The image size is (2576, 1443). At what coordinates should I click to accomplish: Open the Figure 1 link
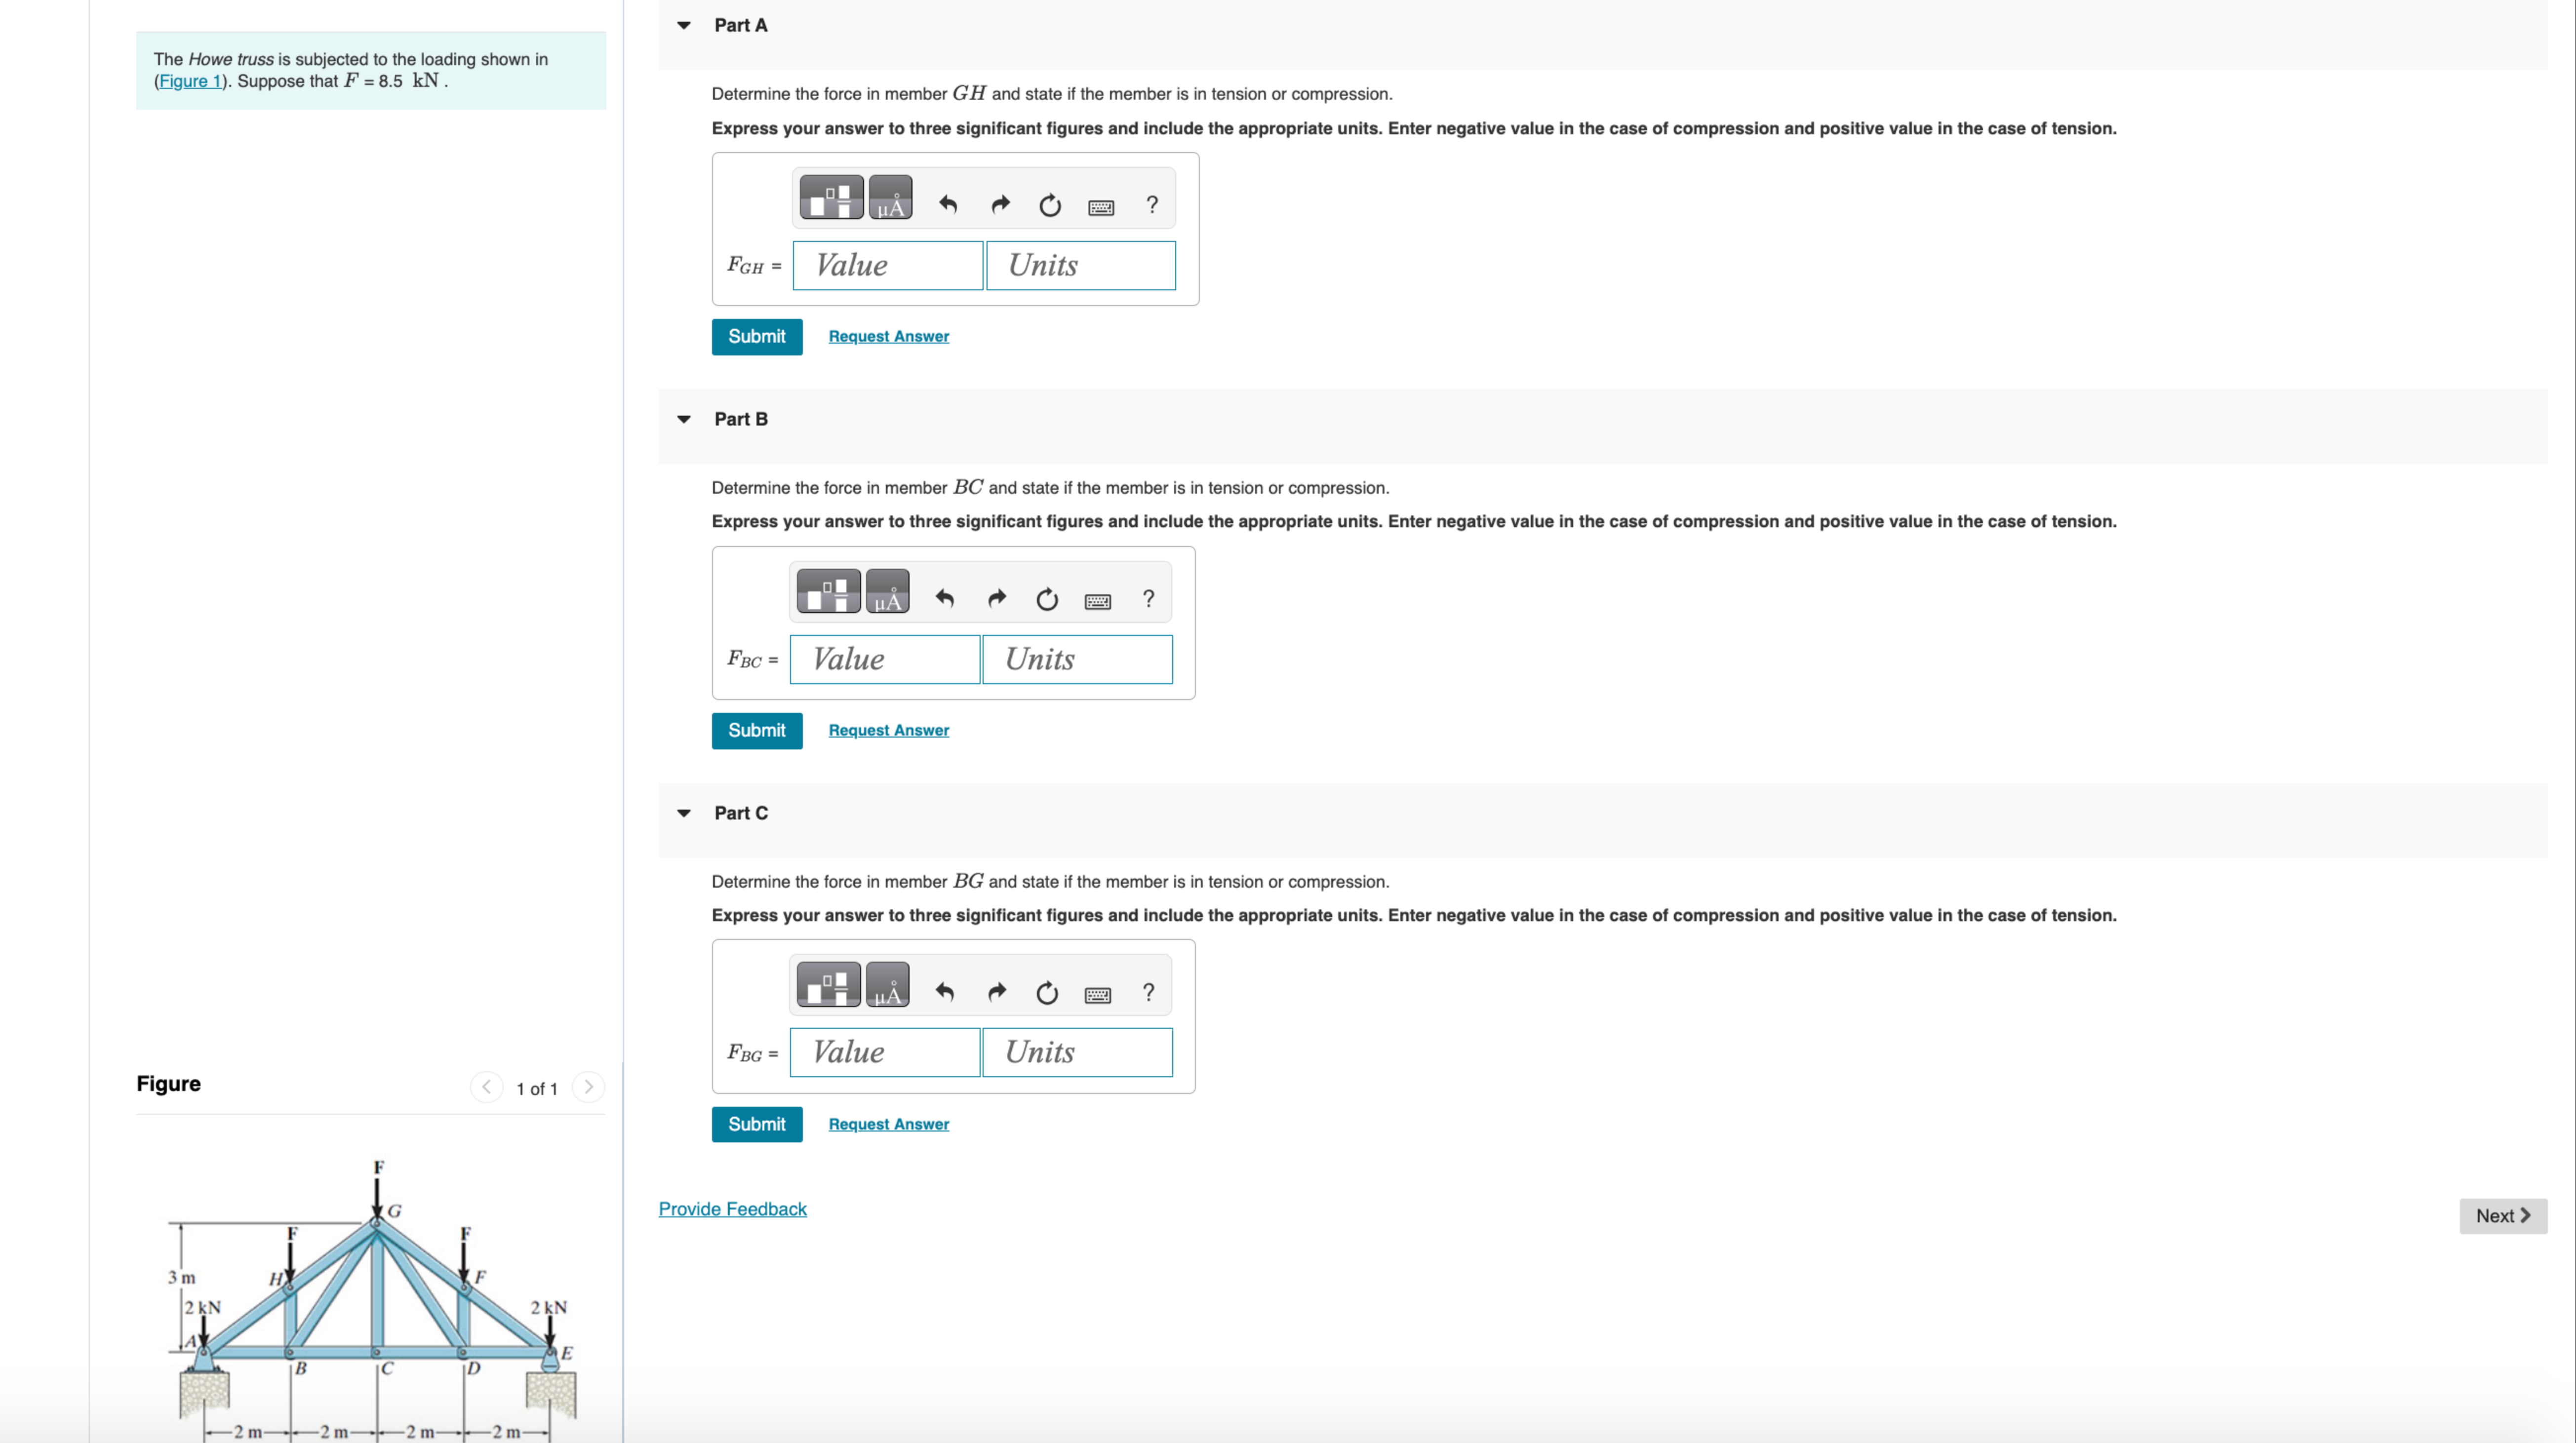[x=190, y=81]
